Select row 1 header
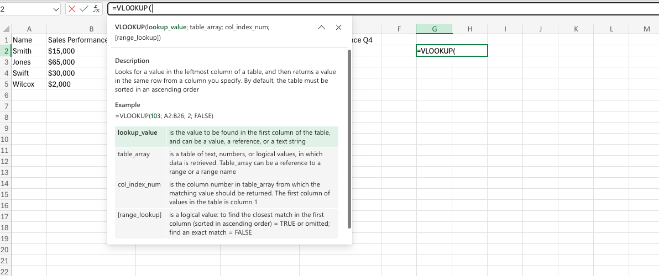The image size is (659, 276). (6, 40)
